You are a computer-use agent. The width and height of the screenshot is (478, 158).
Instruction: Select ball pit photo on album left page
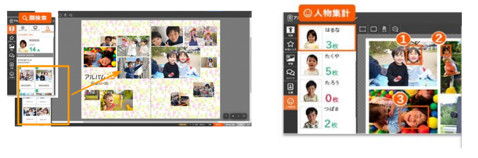[100, 57]
